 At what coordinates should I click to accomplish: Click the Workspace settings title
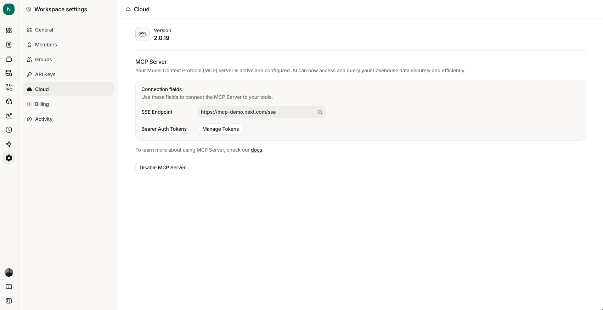coord(61,9)
